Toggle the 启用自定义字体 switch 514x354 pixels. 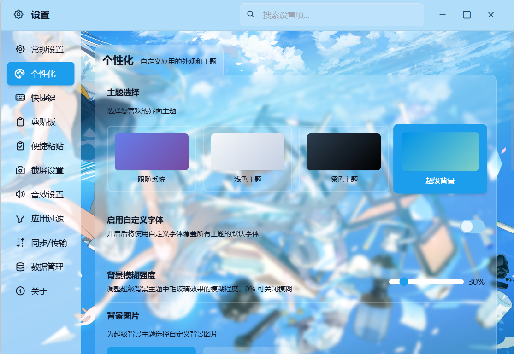pyautogui.click(x=472, y=226)
